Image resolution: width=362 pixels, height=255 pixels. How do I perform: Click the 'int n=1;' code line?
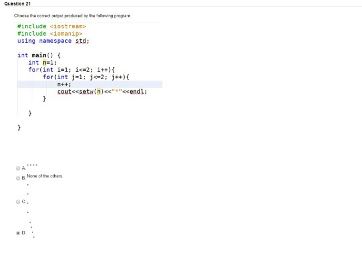[42, 63]
